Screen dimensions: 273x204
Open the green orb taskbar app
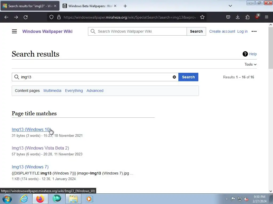(x=57, y=199)
